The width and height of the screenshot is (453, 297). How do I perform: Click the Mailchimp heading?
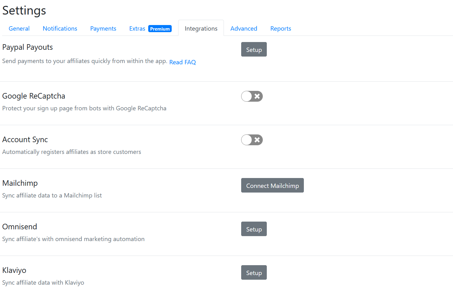point(20,183)
